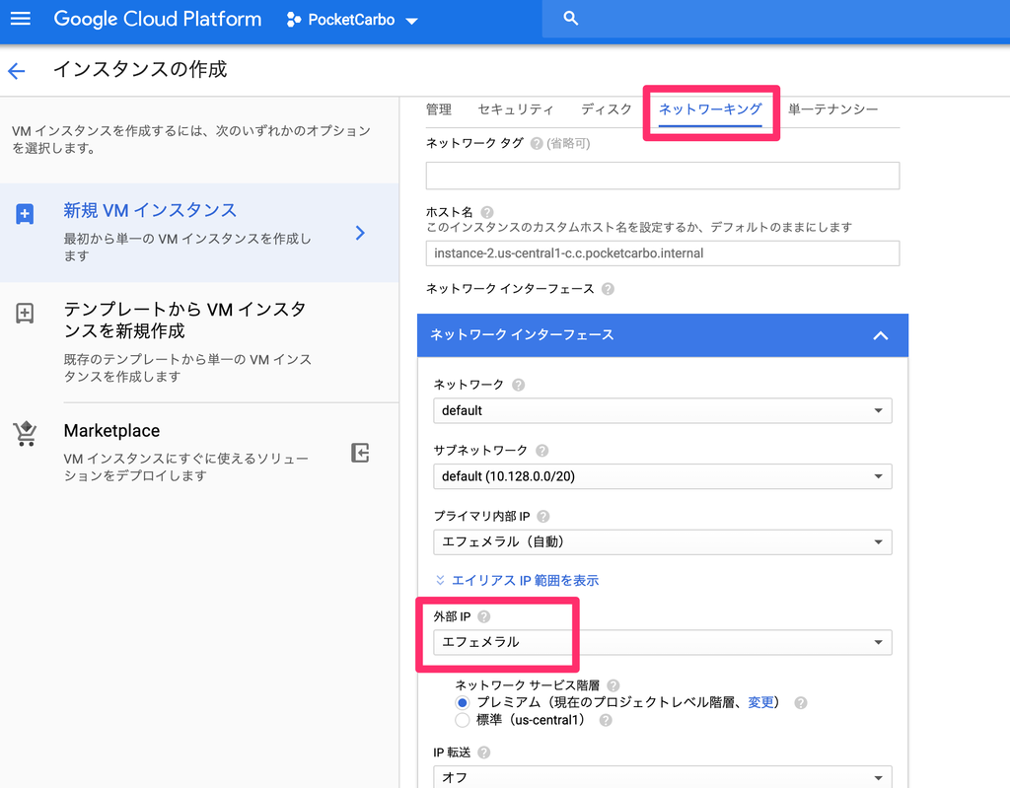Image resolution: width=1010 pixels, height=788 pixels.
Task: Collapse the ネットワーク インターフェース panel
Action: (x=881, y=335)
